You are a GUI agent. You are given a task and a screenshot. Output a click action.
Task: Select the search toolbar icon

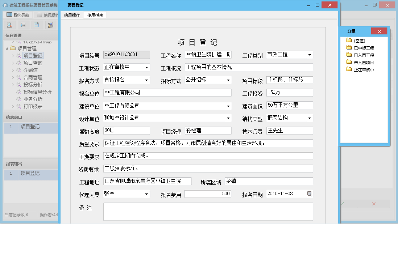tap(9, 25)
